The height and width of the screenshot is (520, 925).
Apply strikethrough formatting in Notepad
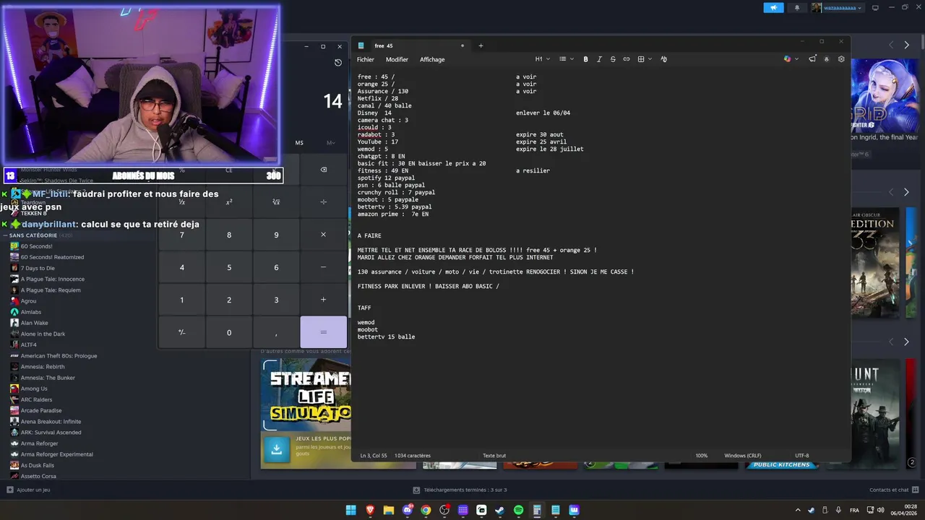613,59
